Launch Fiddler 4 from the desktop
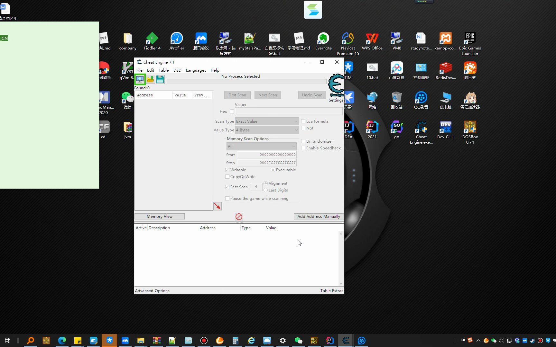This screenshot has width=556, height=347. pyautogui.click(x=152, y=39)
